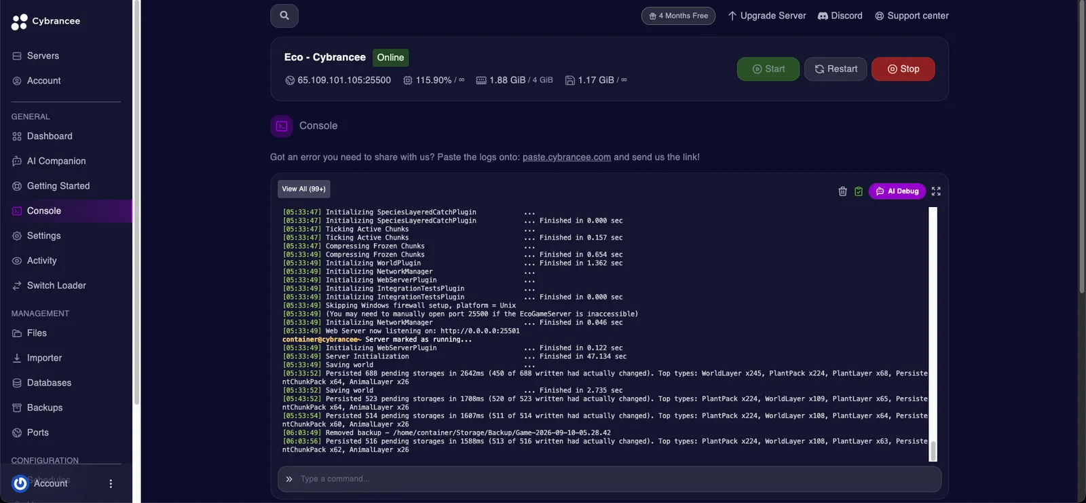Click the green clipboard copy icon
The height and width of the screenshot is (503, 1086).
859,191
